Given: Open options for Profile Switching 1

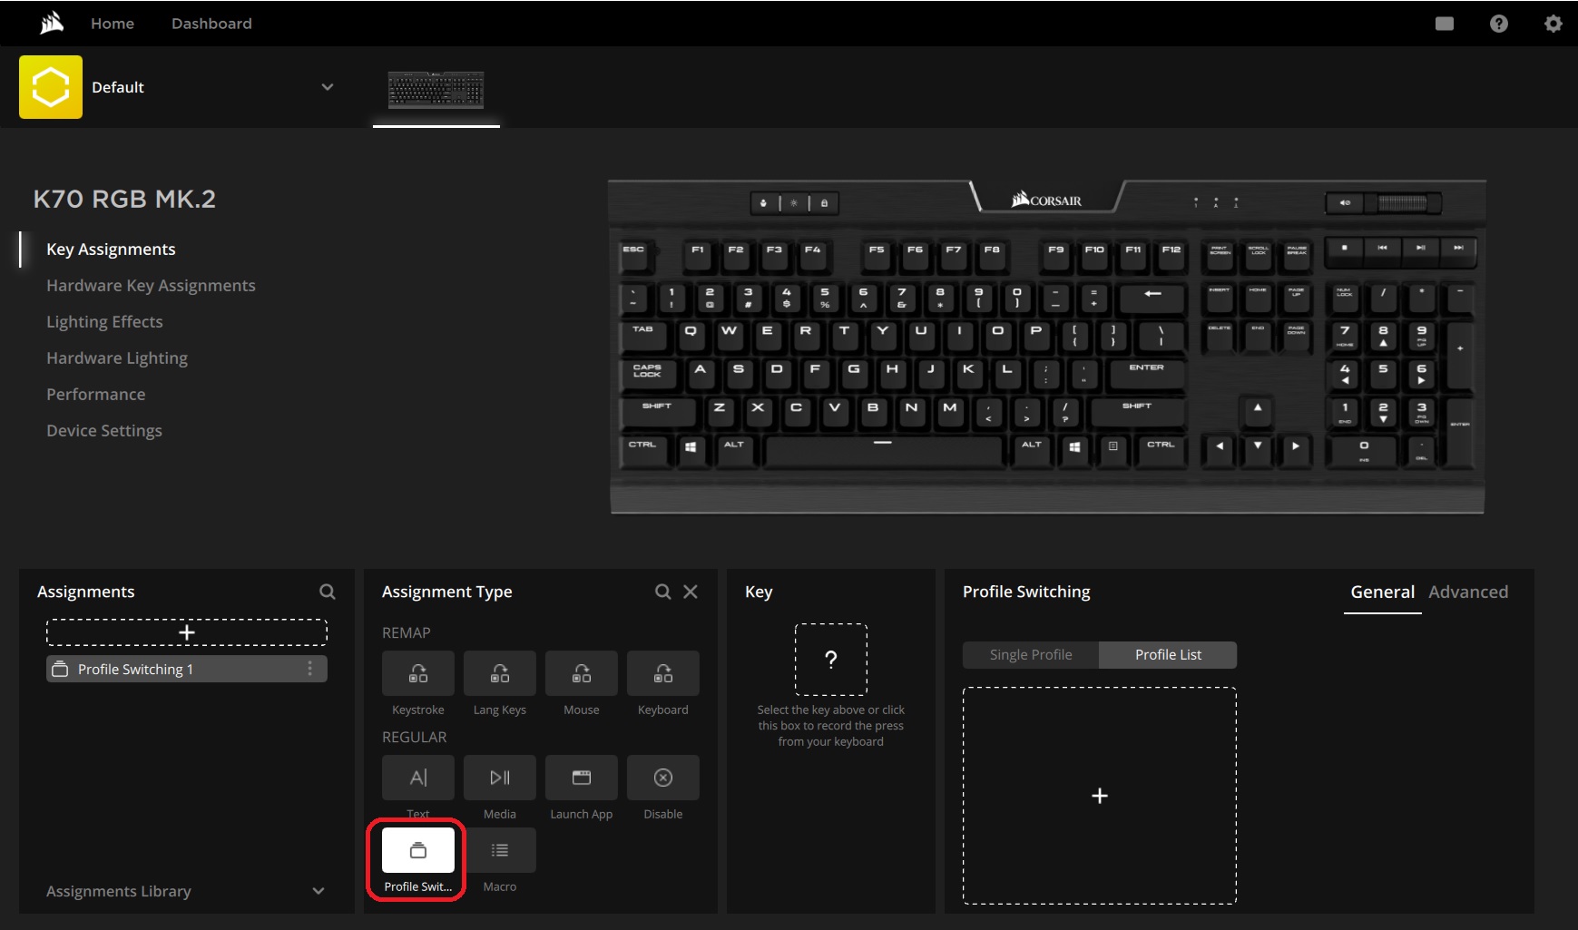Looking at the screenshot, I should click(x=309, y=669).
